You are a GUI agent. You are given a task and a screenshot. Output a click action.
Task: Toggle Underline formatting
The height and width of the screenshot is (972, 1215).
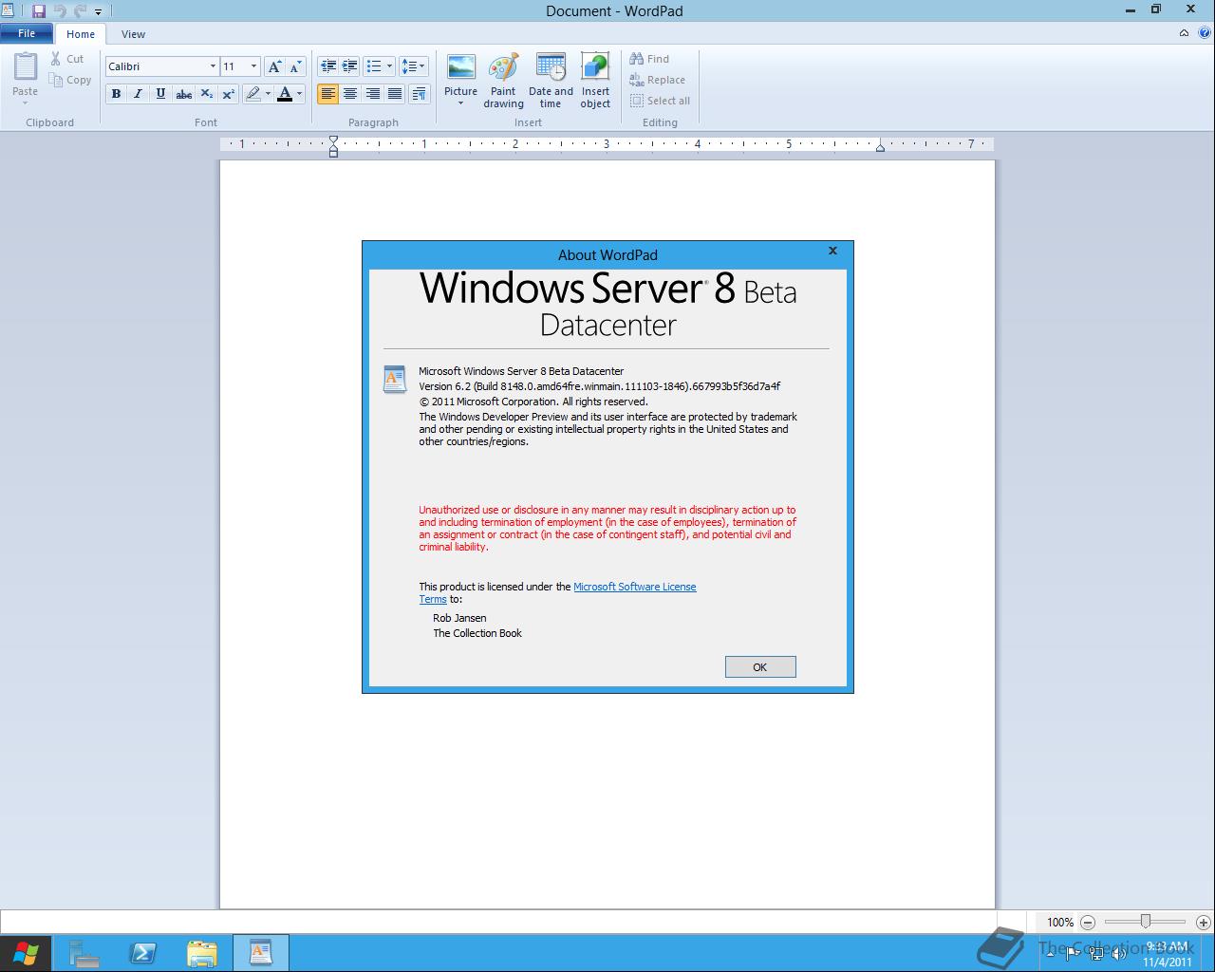pyautogui.click(x=160, y=94)
